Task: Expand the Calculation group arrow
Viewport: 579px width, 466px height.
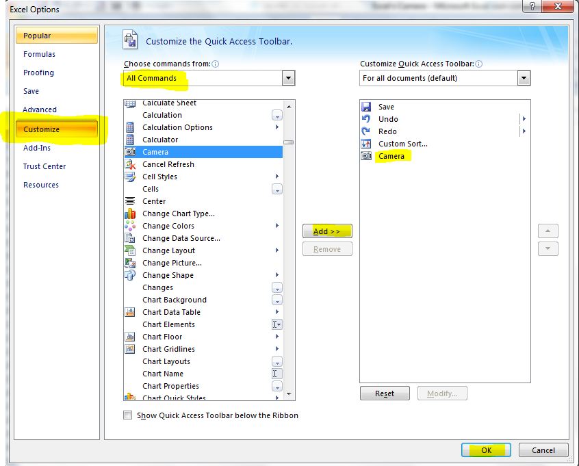Action: (x=277, y=115)
